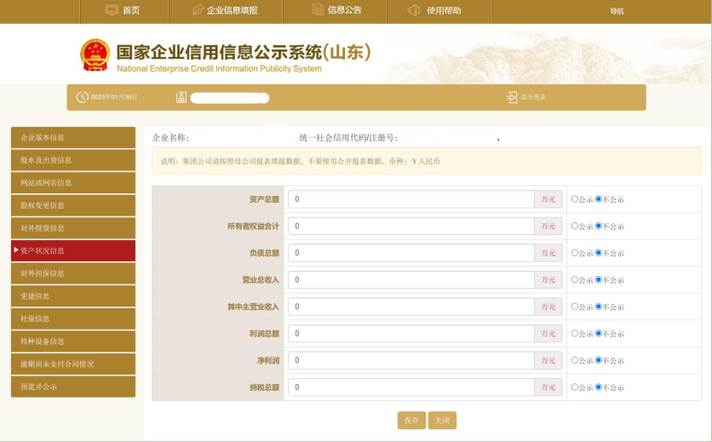Open 预览并公示 sidebar section
Screen dimensions: 712x442
point(73,387)
